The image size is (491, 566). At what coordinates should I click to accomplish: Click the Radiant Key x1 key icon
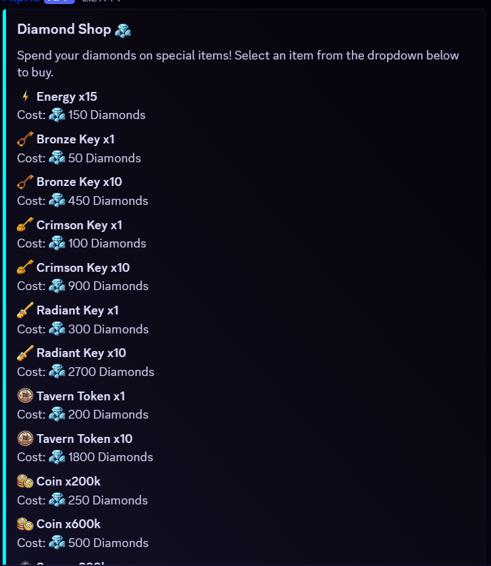[25, 310]
